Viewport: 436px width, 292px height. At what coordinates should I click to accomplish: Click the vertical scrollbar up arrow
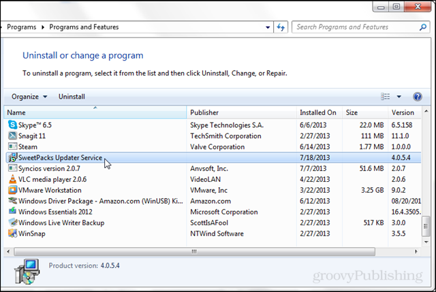click(426, 112)
